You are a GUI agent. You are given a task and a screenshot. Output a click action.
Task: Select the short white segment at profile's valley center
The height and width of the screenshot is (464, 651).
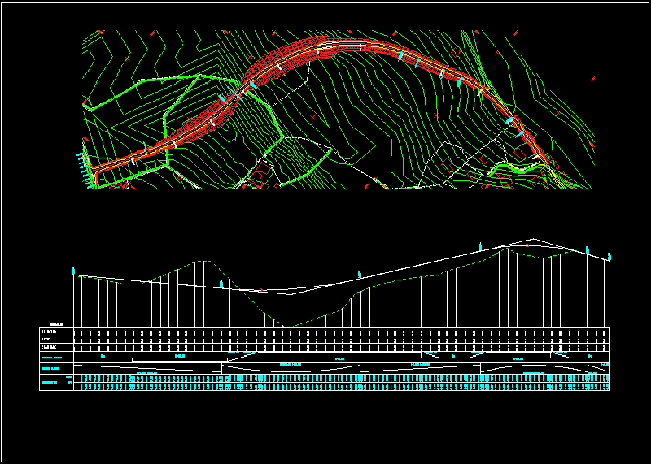(301, 287)
